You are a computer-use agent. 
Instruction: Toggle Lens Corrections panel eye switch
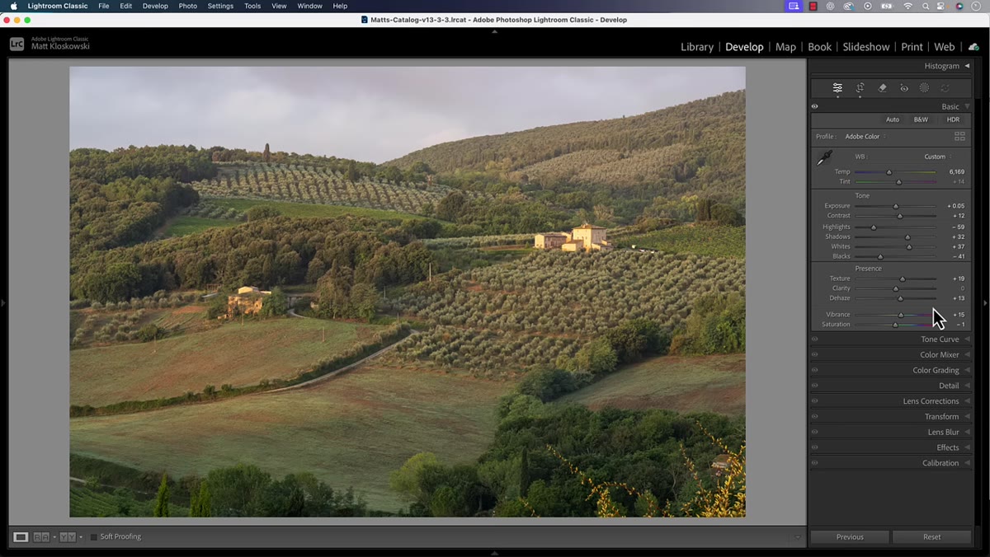click(814, 401)
